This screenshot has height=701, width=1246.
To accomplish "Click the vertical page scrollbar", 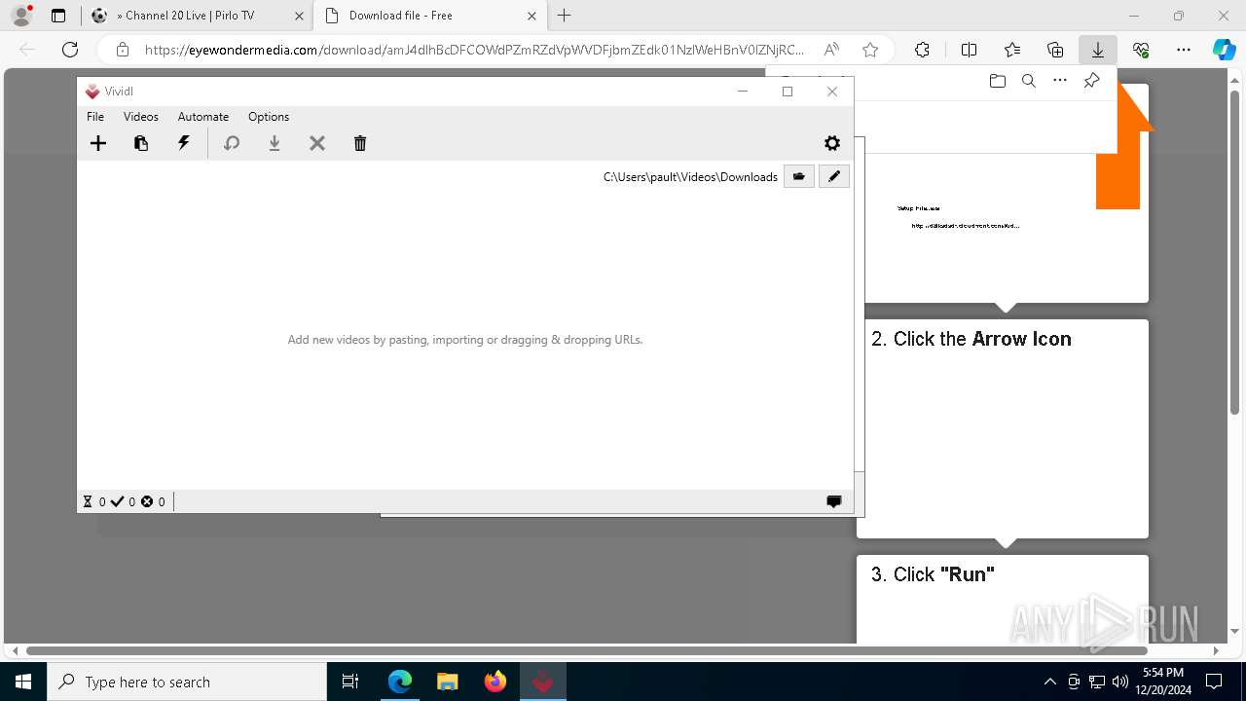I will [1235, 253].
